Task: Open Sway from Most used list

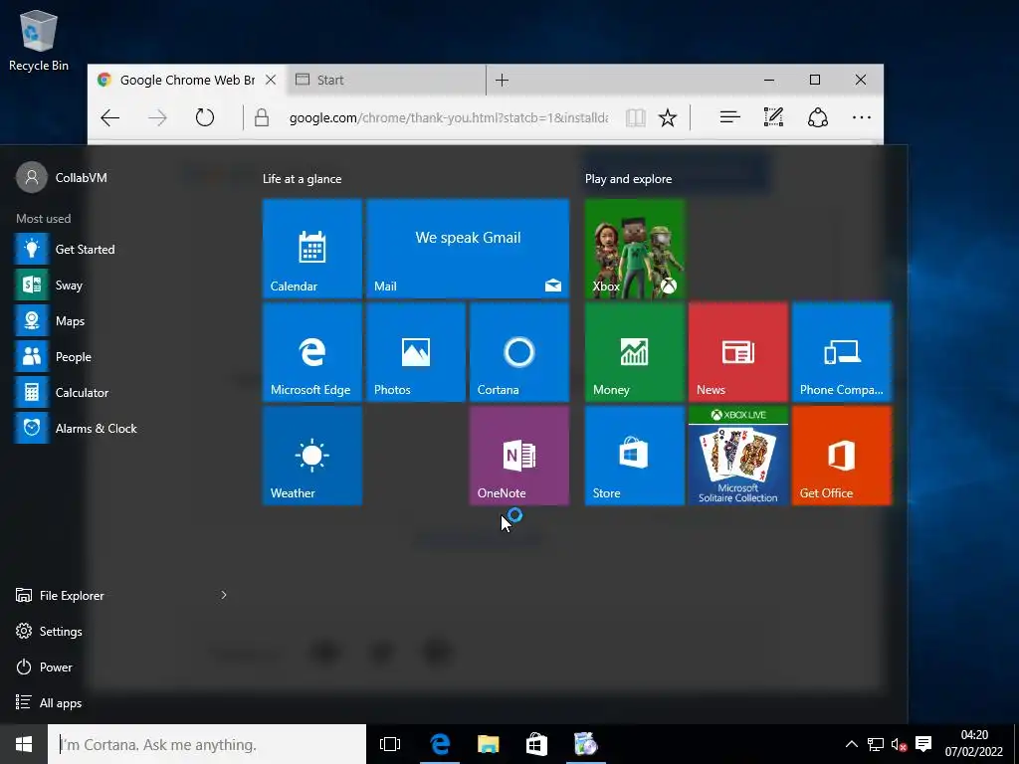Action: pyautogui.click(x=123, y=285)
